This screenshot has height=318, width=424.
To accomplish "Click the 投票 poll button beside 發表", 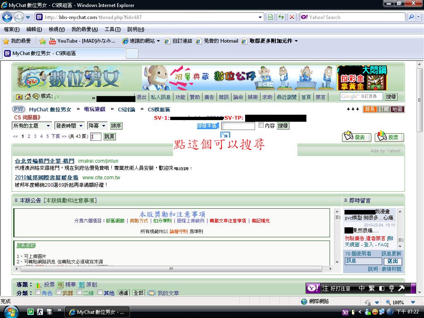I will pyautogui.click(x=389, y=137).
